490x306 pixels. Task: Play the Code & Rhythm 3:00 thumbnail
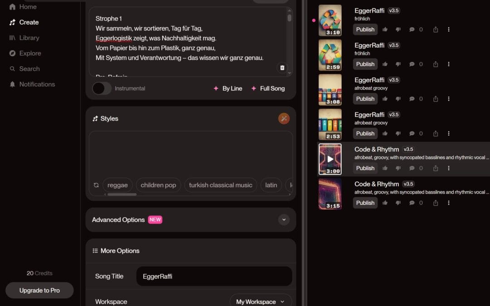click(x=330, y=159)
